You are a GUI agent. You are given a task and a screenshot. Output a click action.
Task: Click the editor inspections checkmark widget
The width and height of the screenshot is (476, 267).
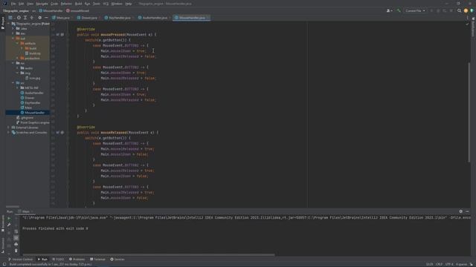coord(467,24)
